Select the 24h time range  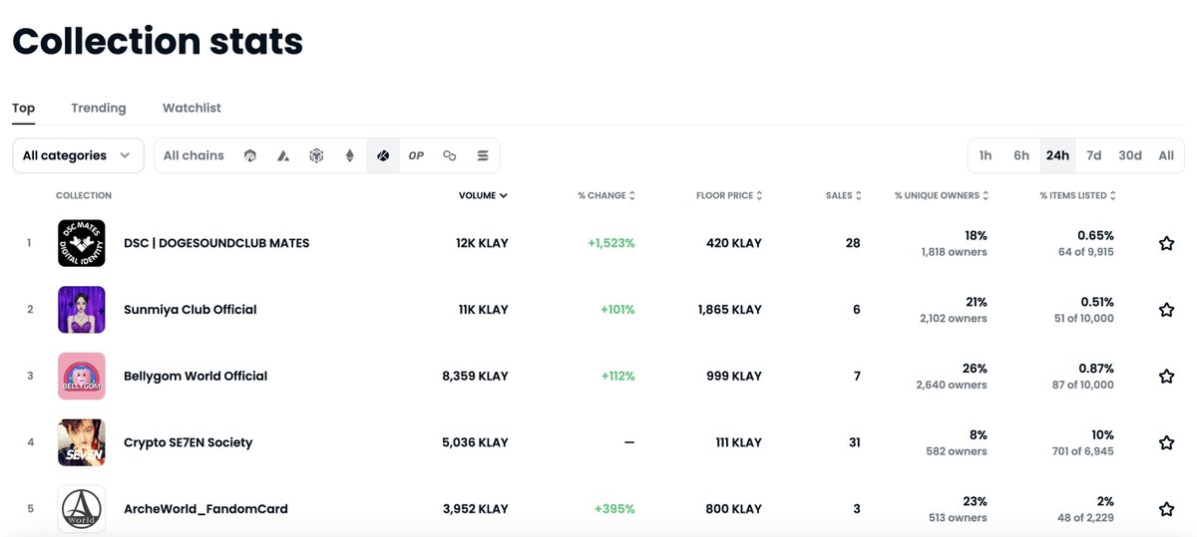1057,155
